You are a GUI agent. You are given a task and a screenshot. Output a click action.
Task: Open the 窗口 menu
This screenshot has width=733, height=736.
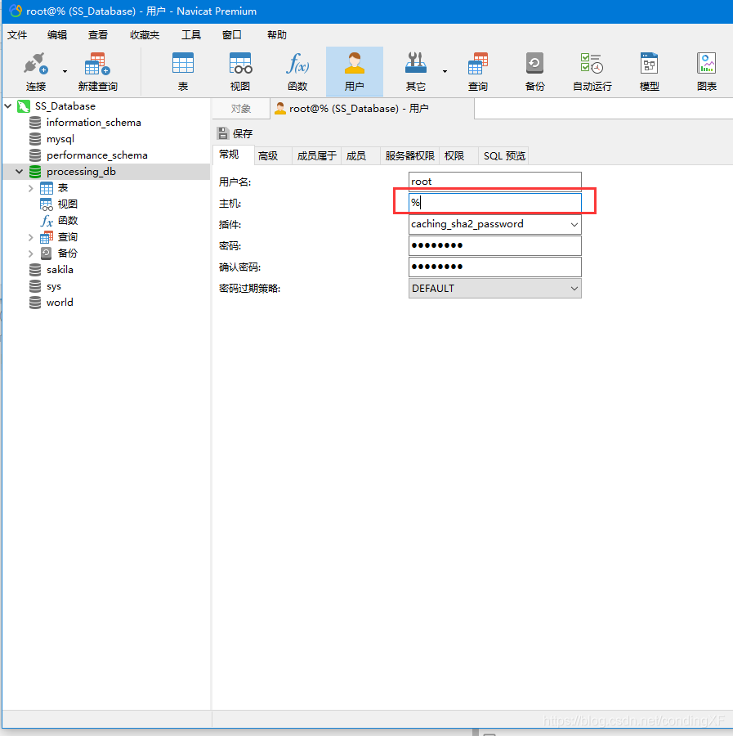click(232, 34)
